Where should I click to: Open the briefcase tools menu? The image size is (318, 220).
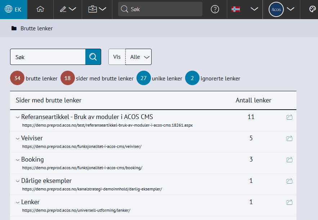point(97,9)
